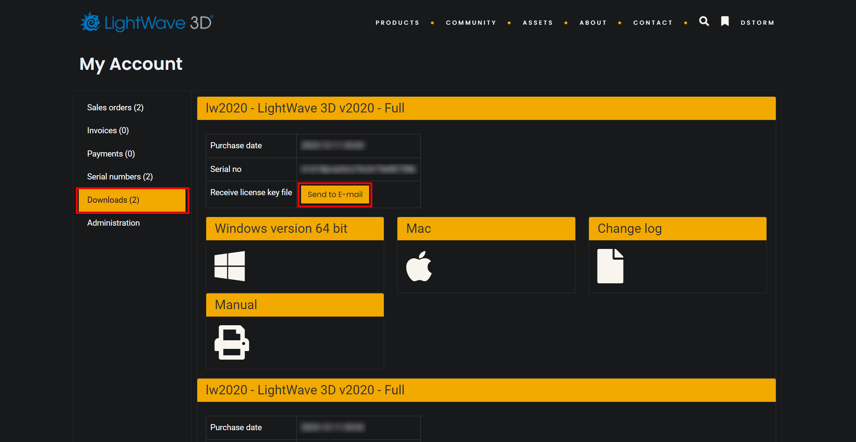Screen dimensions: 856x442
Task: Go to Serial numbers (2)
Action: tap(120, 177)
